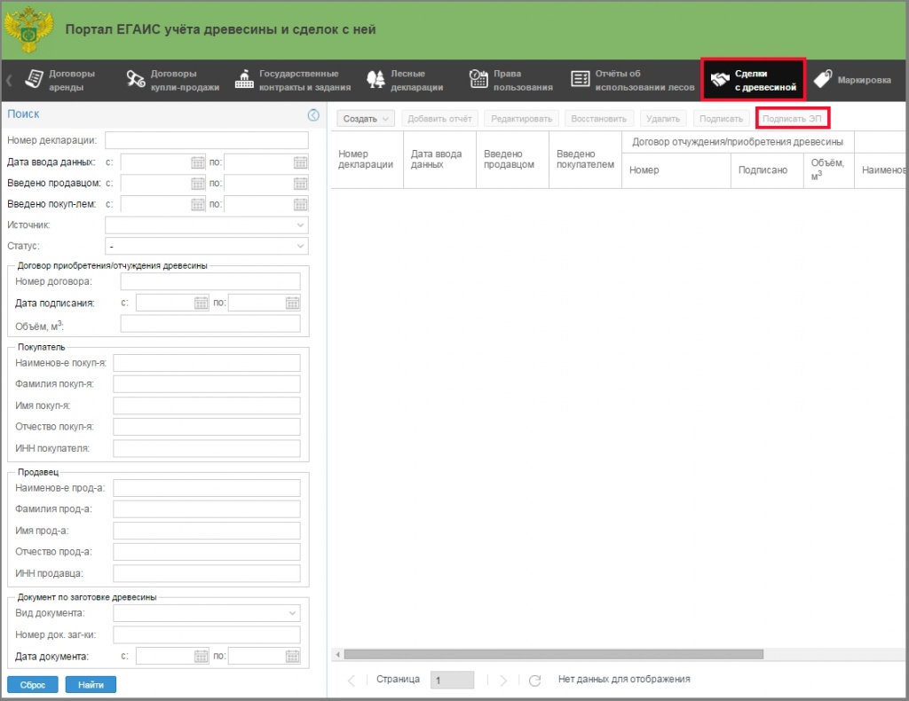The width and height of the screenshot is (909, 701).
Task: Click the Фамилия прод-а field
Action: pos(207,509)
